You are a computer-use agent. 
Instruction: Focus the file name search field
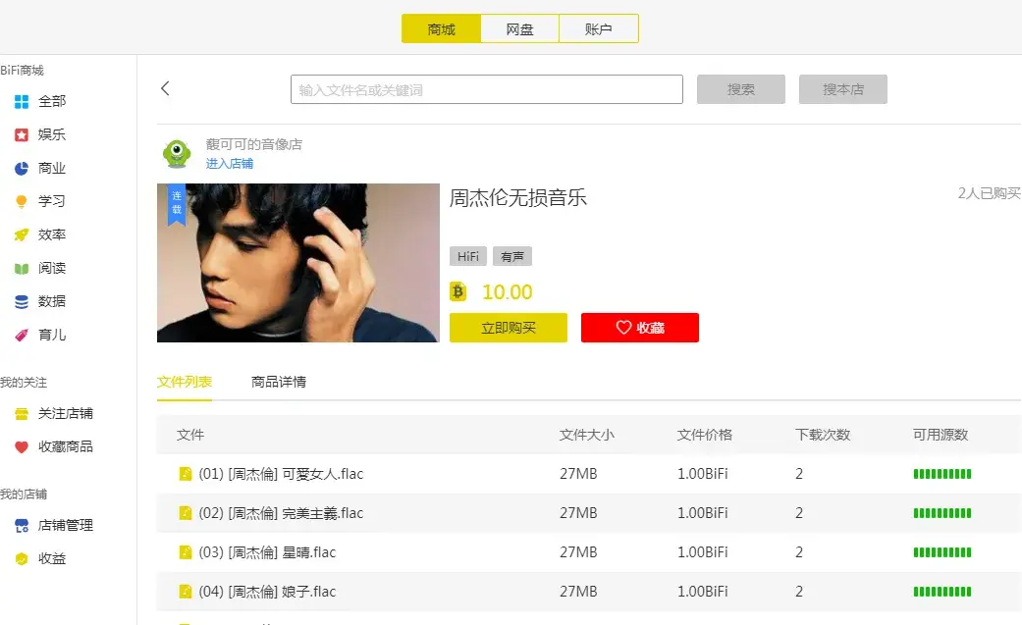(487, 89)
